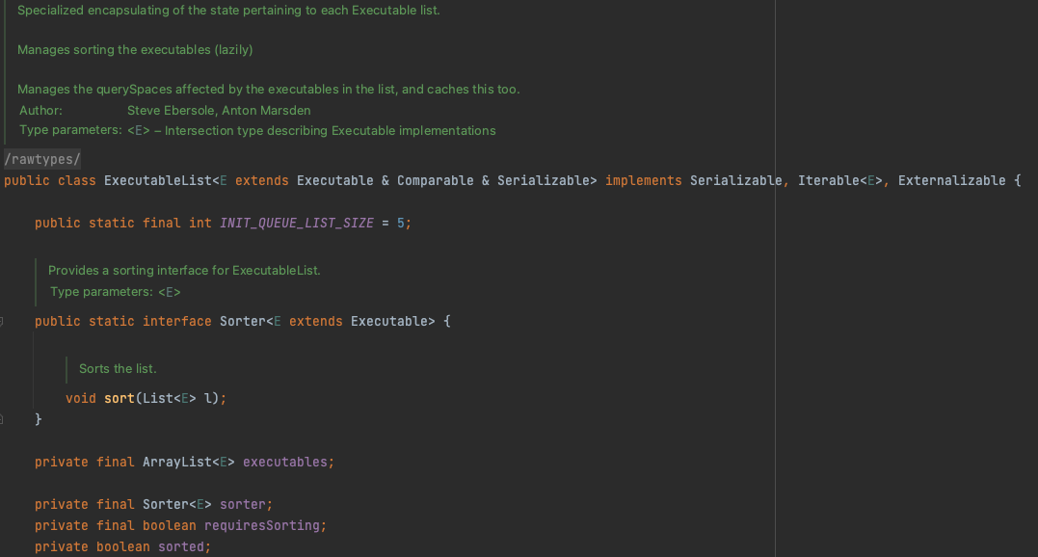
Task: Click author names Steve Ebersole, Anton Marsden
Action: pyautogui.click(x=219, y=111)
